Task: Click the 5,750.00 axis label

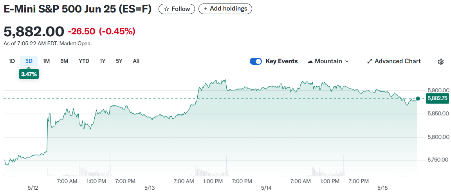Action: pos(438,160)
